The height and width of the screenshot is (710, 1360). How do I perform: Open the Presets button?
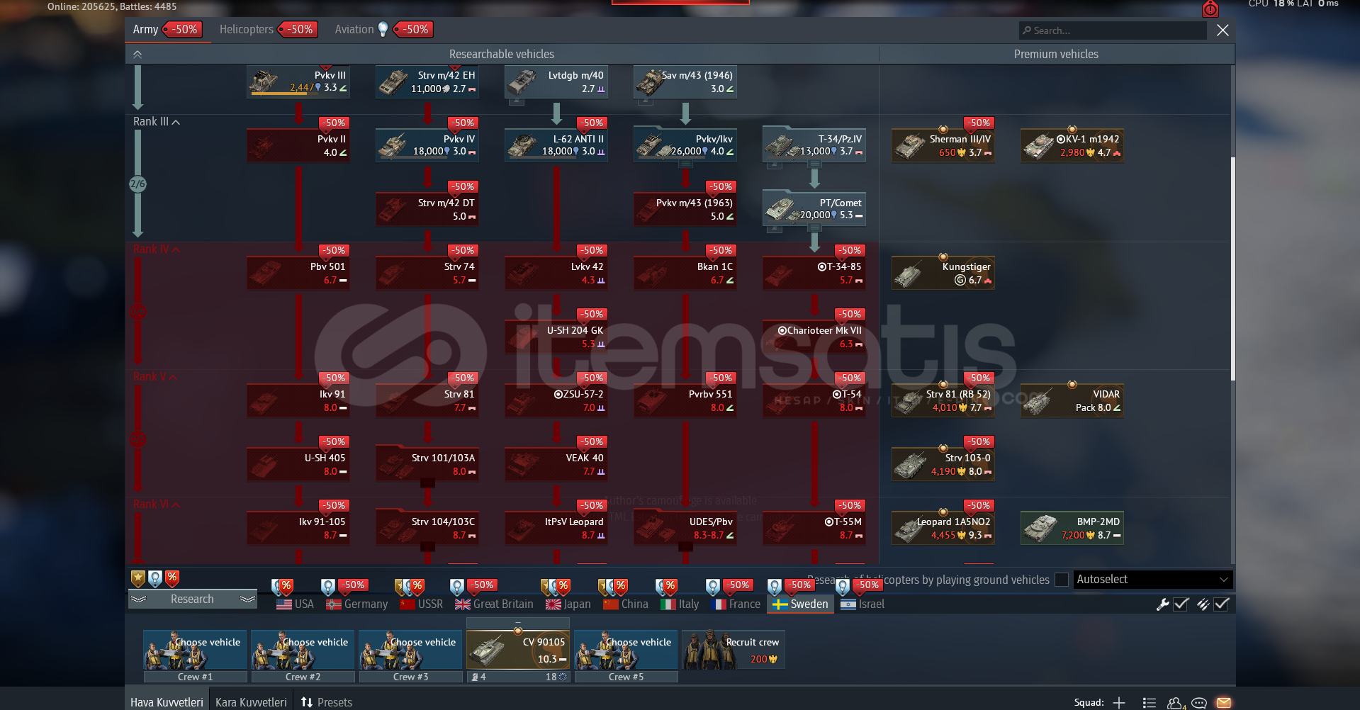tap(326, 702)
